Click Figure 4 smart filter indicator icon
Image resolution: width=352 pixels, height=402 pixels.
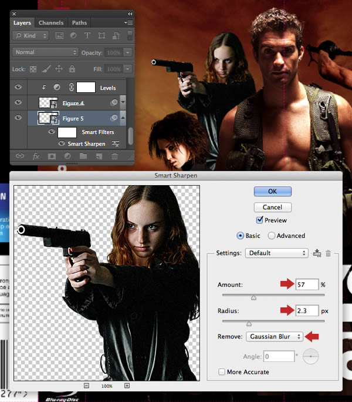[114, 102]
